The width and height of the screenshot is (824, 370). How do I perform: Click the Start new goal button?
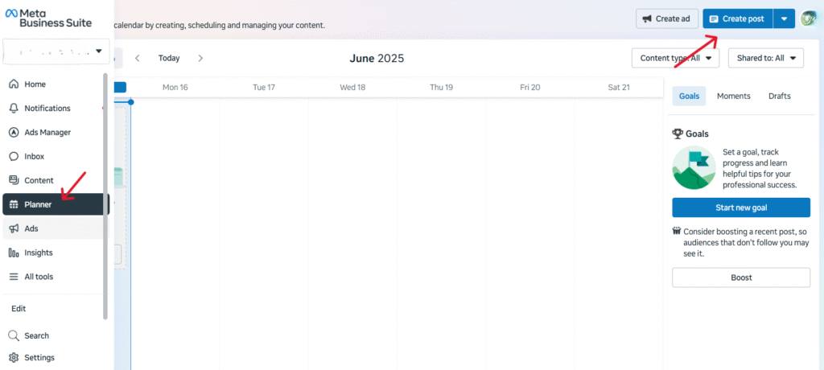(741, 208)
